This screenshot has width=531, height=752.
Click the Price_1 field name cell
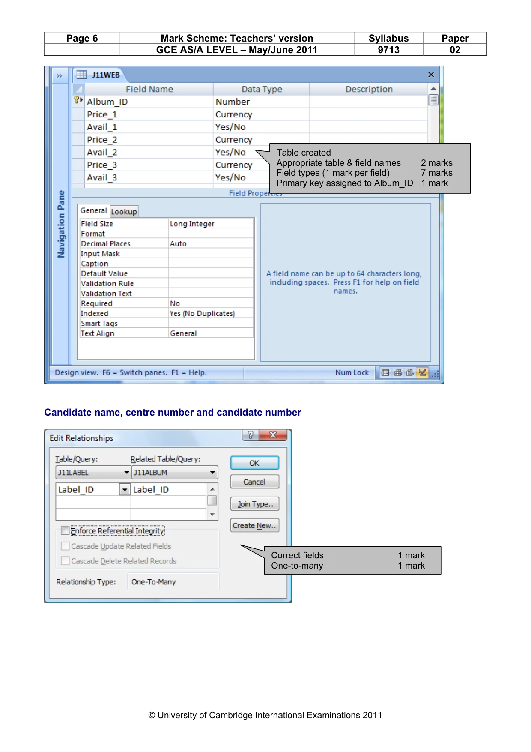pyautogui.click(x=149, y=114)
